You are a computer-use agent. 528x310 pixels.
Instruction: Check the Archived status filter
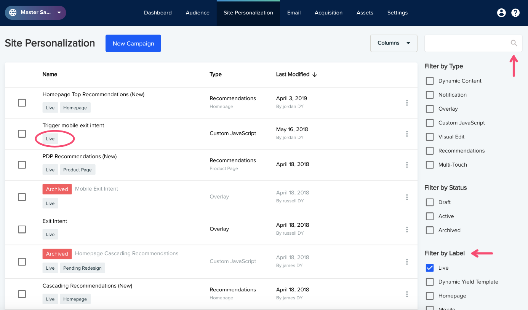click(x=430, y=230)
